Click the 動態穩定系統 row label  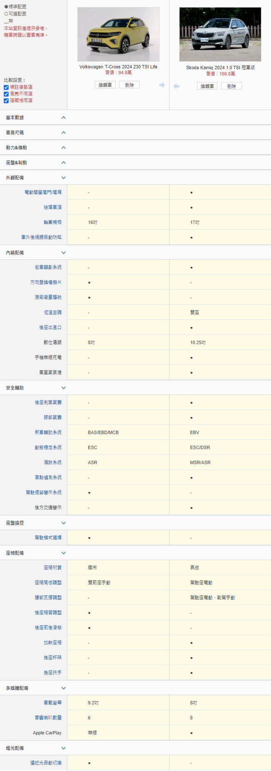(48, 447)
